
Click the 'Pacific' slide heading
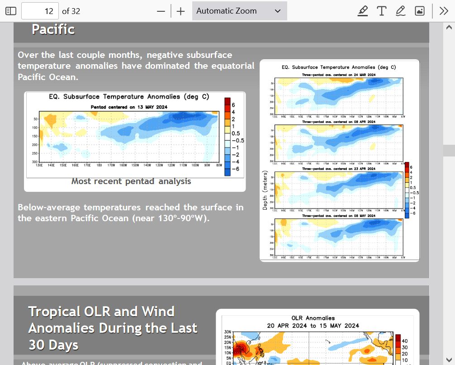(53, 29)
